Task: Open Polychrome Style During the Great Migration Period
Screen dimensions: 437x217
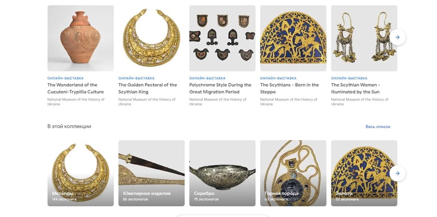Action: pyautogui.click(x=220, y=88)
